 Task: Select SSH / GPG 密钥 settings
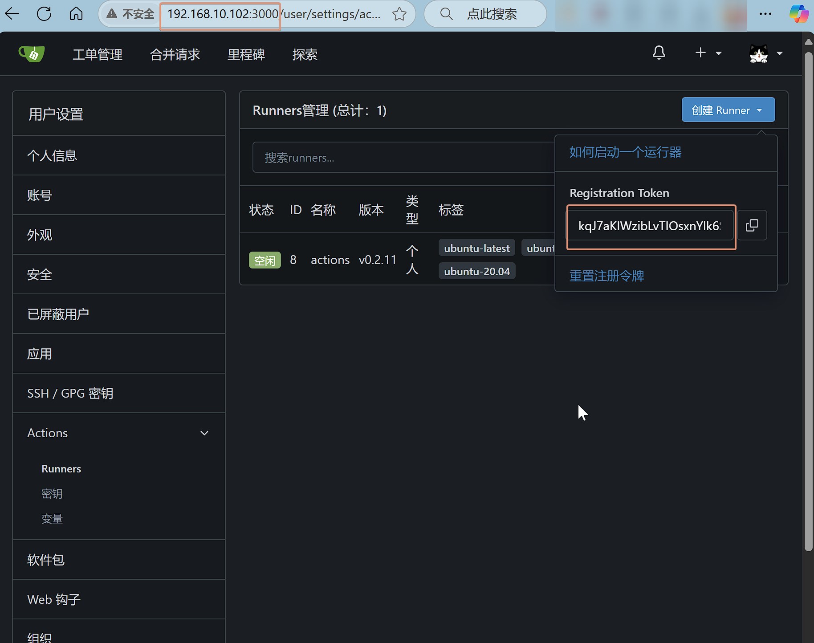70,393
